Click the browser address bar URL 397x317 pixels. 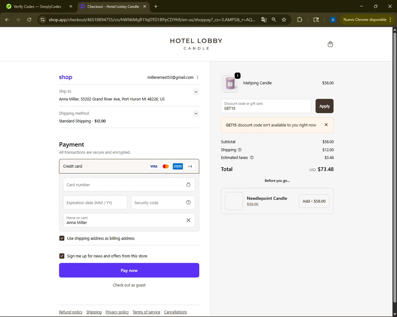click(x=152, y=20)
